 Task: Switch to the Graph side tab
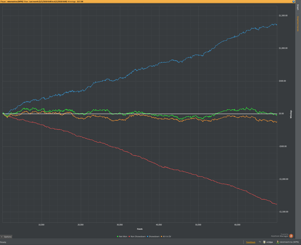298,7
